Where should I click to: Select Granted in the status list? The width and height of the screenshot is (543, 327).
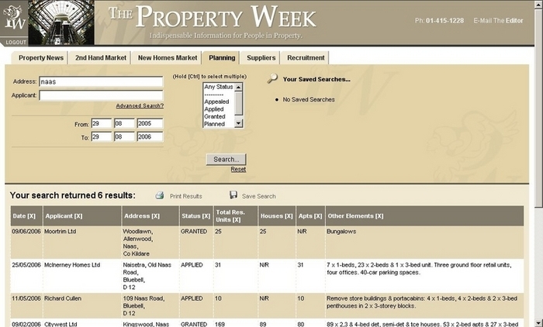pos(215,116)
